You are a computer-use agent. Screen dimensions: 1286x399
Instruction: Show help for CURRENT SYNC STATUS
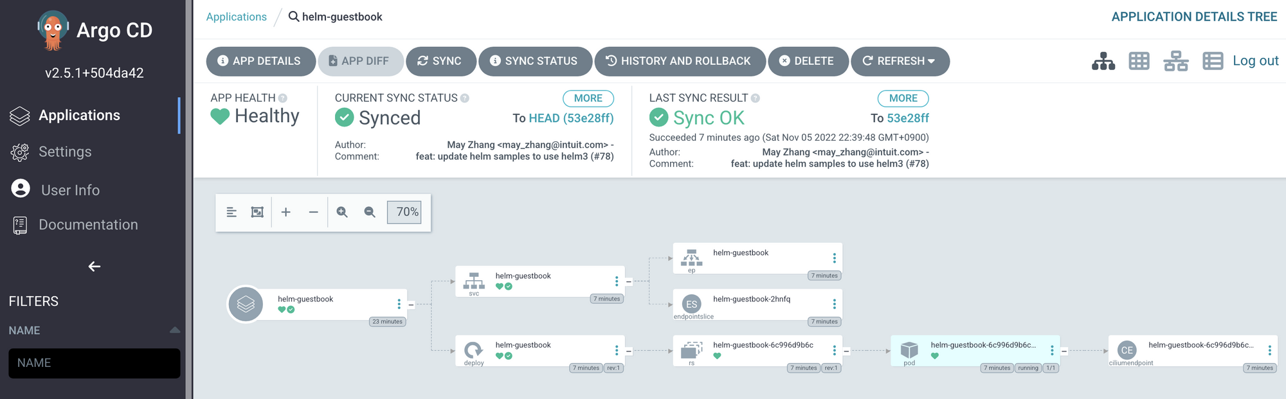[x=465, y=98]
